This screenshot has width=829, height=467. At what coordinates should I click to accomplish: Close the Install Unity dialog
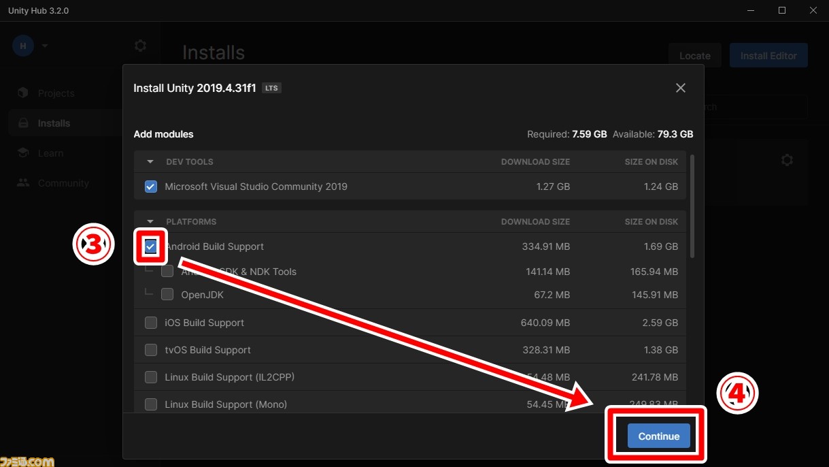pyautogui.click(x=680, y=88)
